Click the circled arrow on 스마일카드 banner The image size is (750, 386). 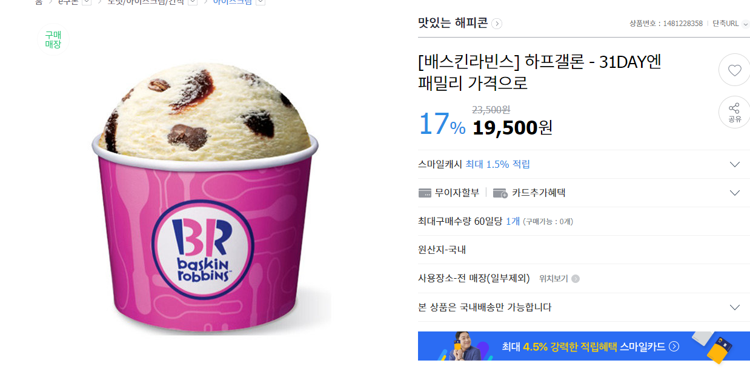(674, 347)
